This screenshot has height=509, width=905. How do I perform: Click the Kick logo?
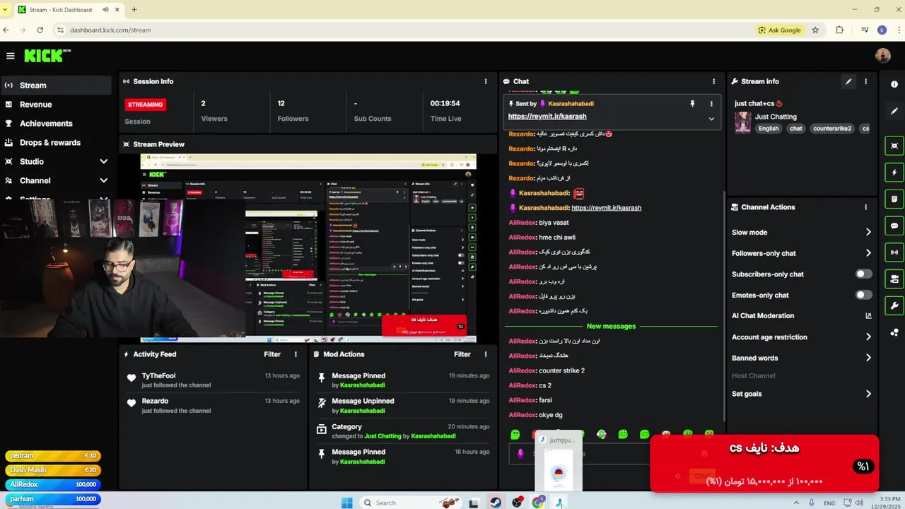47,56
